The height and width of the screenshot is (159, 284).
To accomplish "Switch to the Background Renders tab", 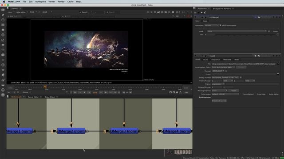I will click(222, 9).
